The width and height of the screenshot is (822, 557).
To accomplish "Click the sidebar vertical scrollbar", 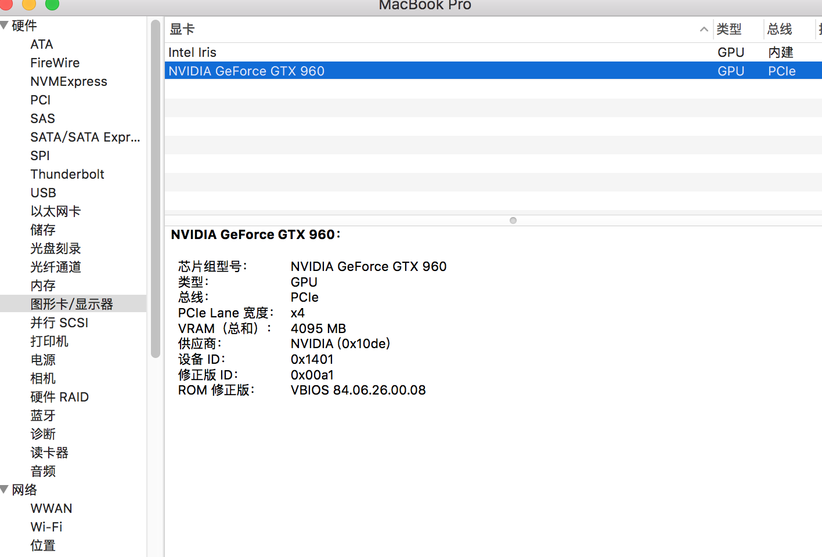I will [156, 189].
